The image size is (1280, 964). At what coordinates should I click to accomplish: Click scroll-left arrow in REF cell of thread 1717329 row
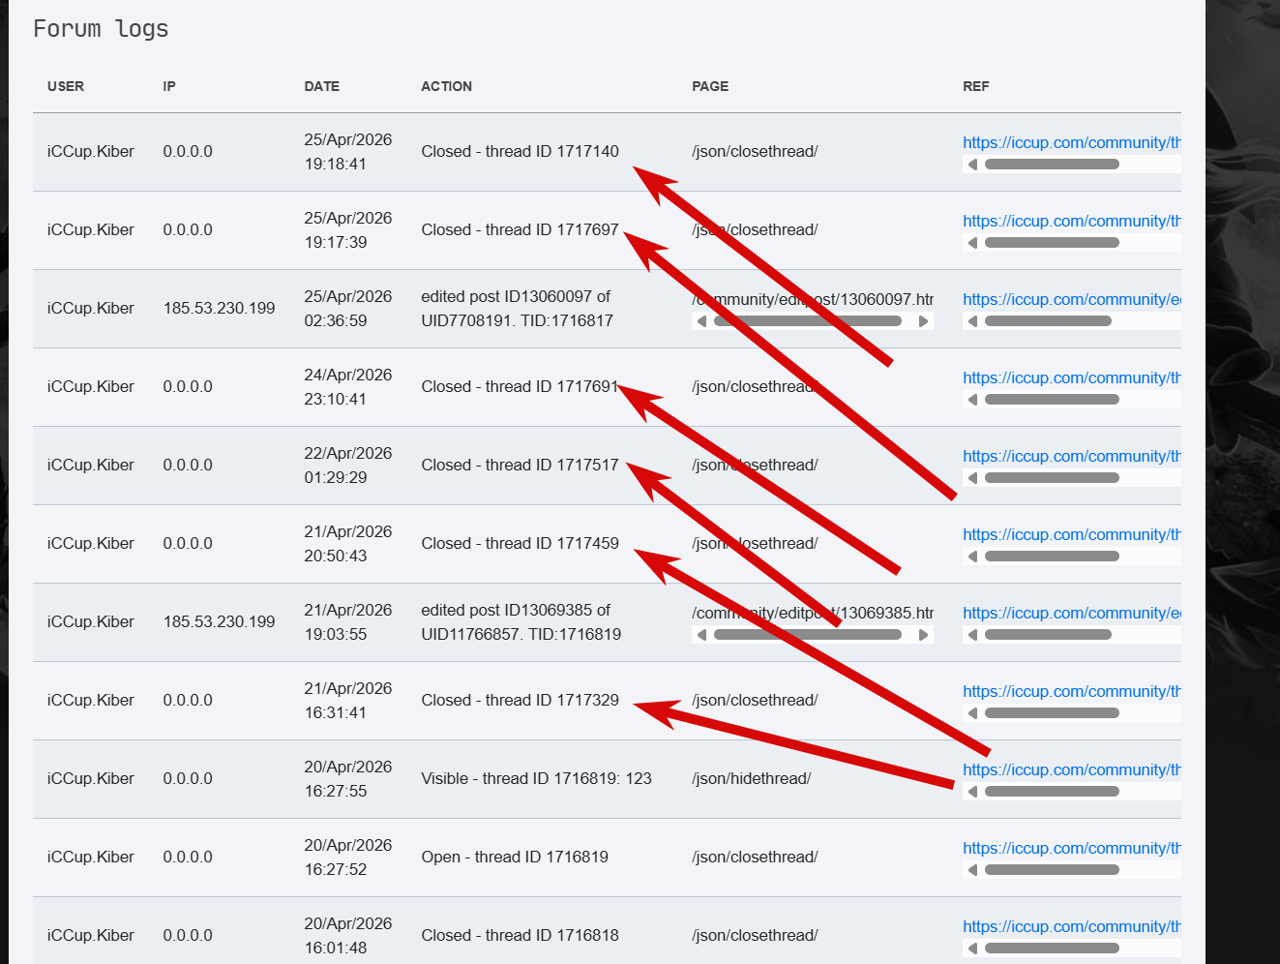pos(973,713)
